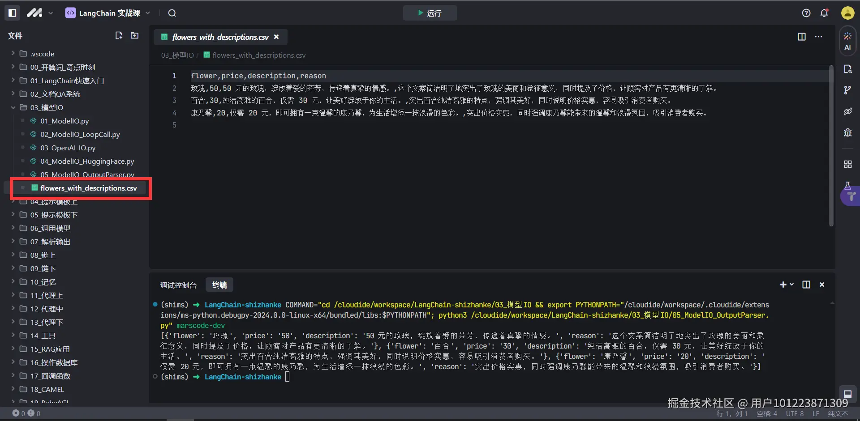The height and width of the screenshot is (421, 860).
Task: Click the eye preview icon in sidebar
Action: [847, 111]
